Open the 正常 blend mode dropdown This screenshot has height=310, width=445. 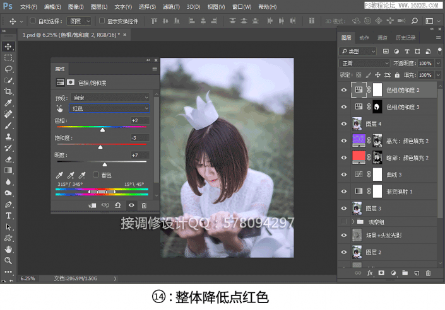(x=364, y=64)
